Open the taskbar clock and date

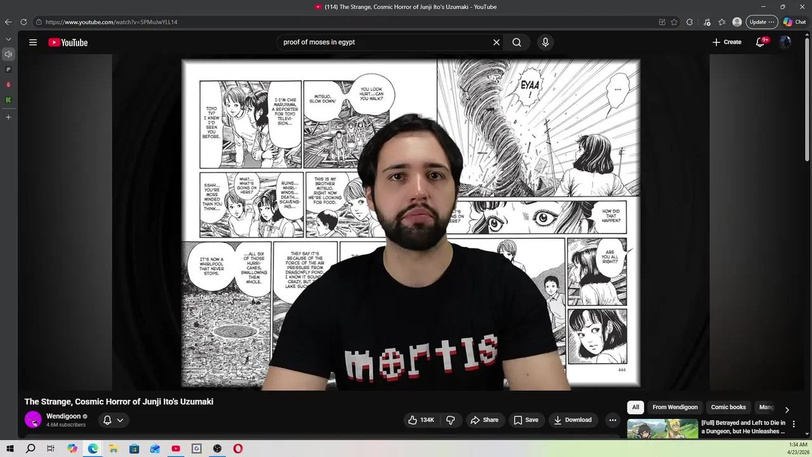pyautogui.click(x=797, y=449)
